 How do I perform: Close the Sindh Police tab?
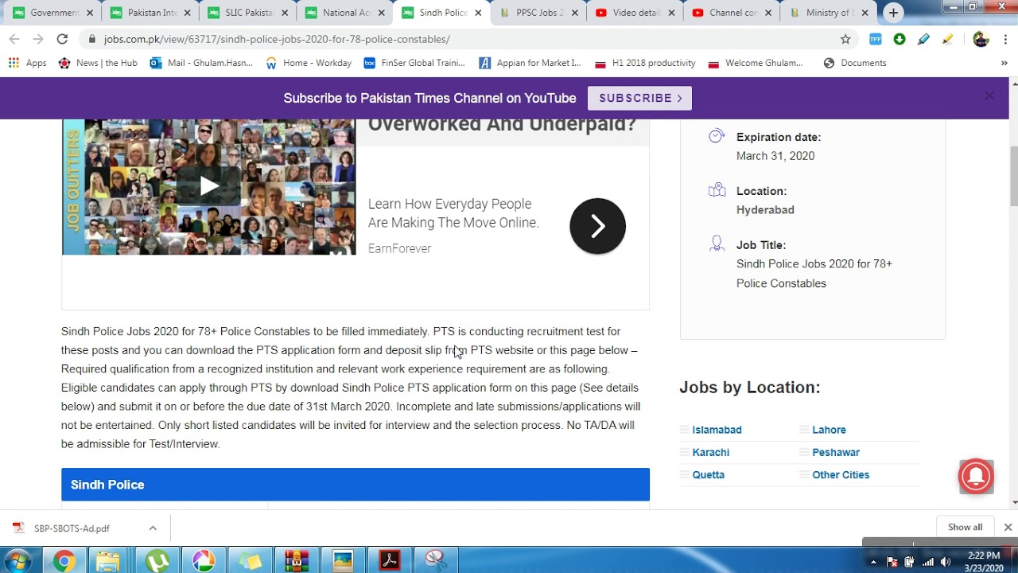[x=478, y=13]
